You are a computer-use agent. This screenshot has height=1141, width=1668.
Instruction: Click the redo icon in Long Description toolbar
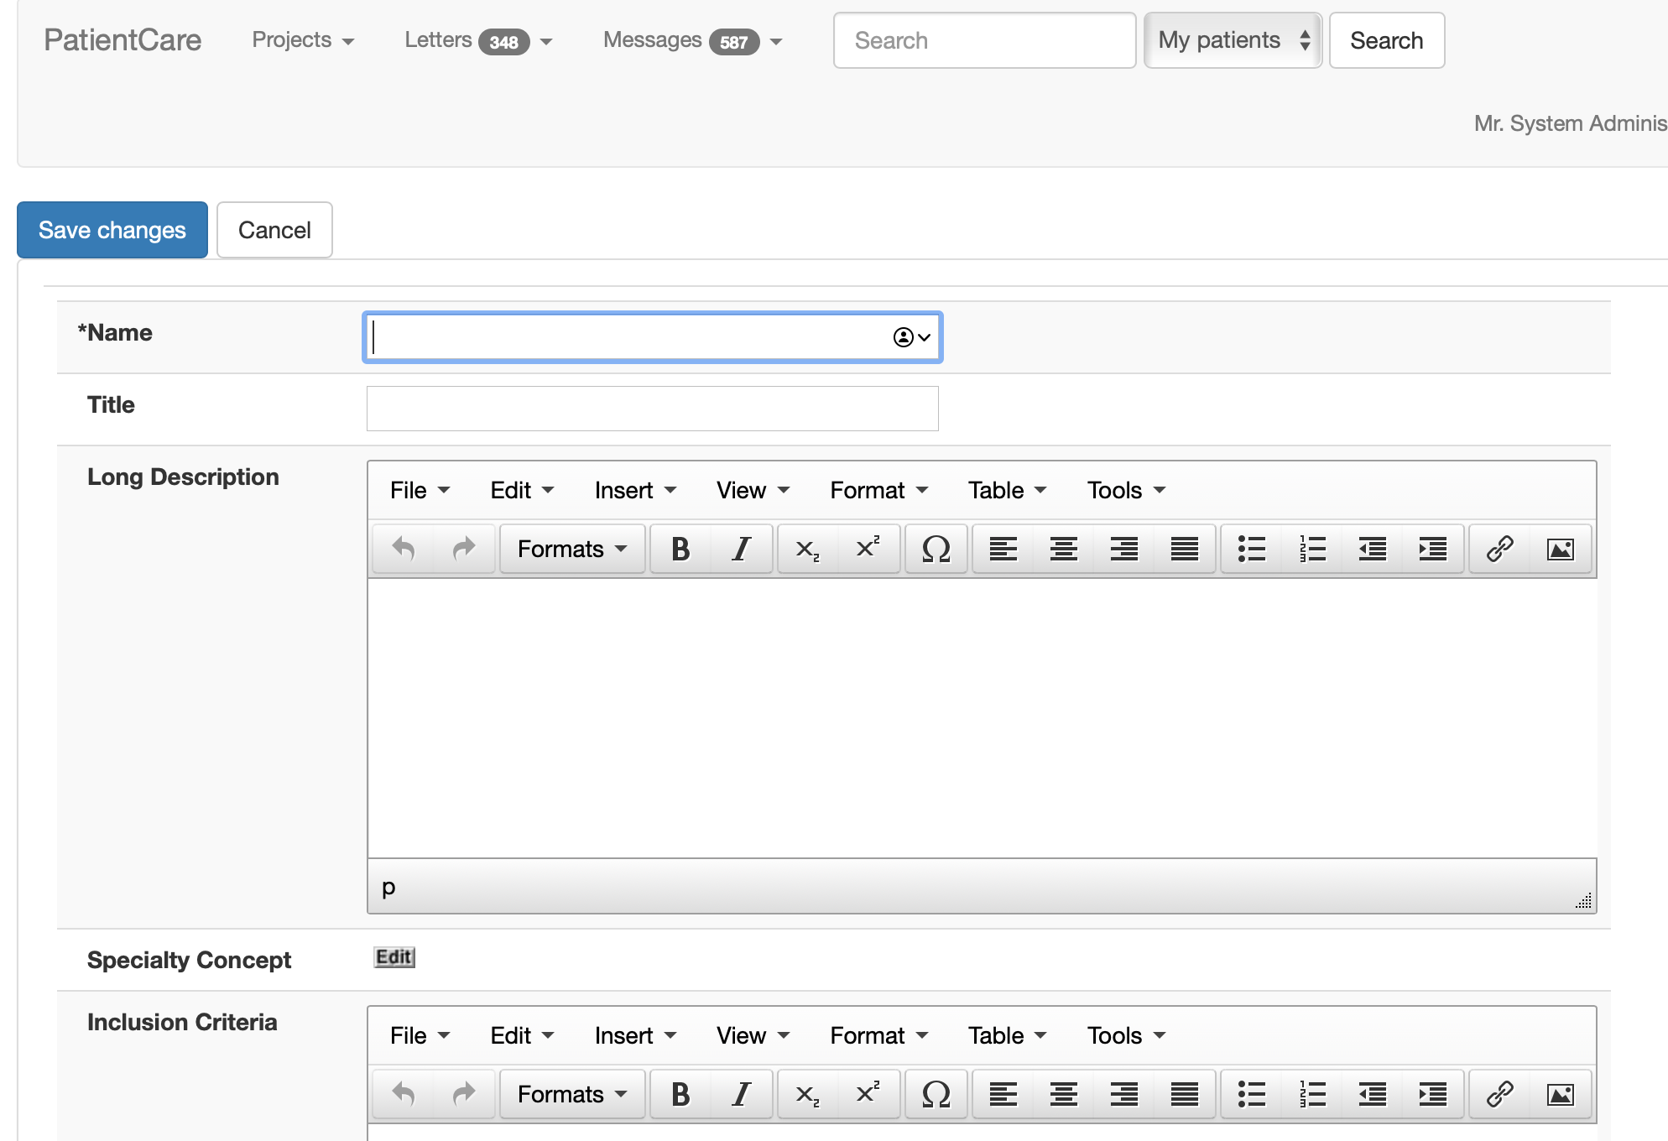[464, 549]
